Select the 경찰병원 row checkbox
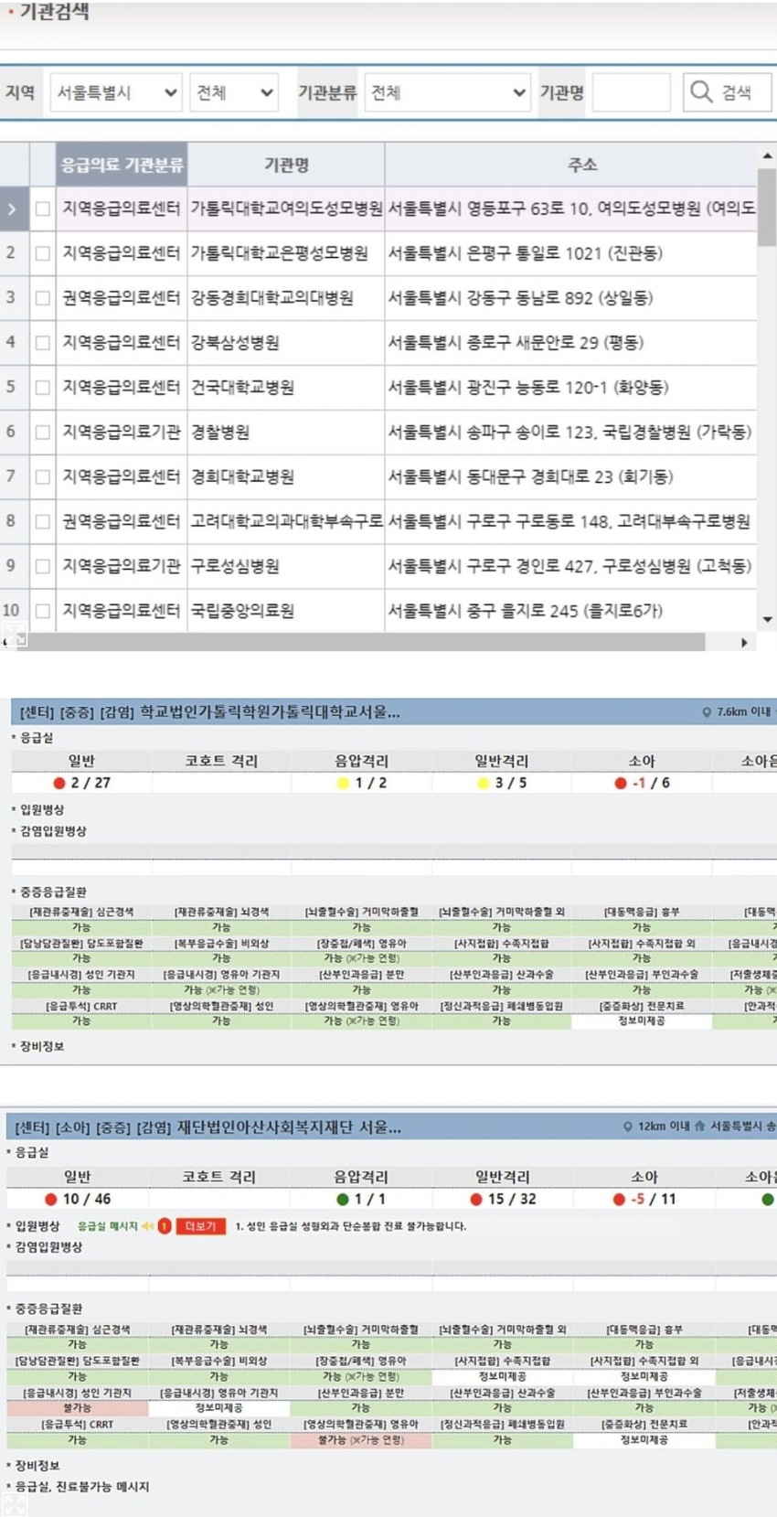777x1517 pixels. (x=43, y=433)
